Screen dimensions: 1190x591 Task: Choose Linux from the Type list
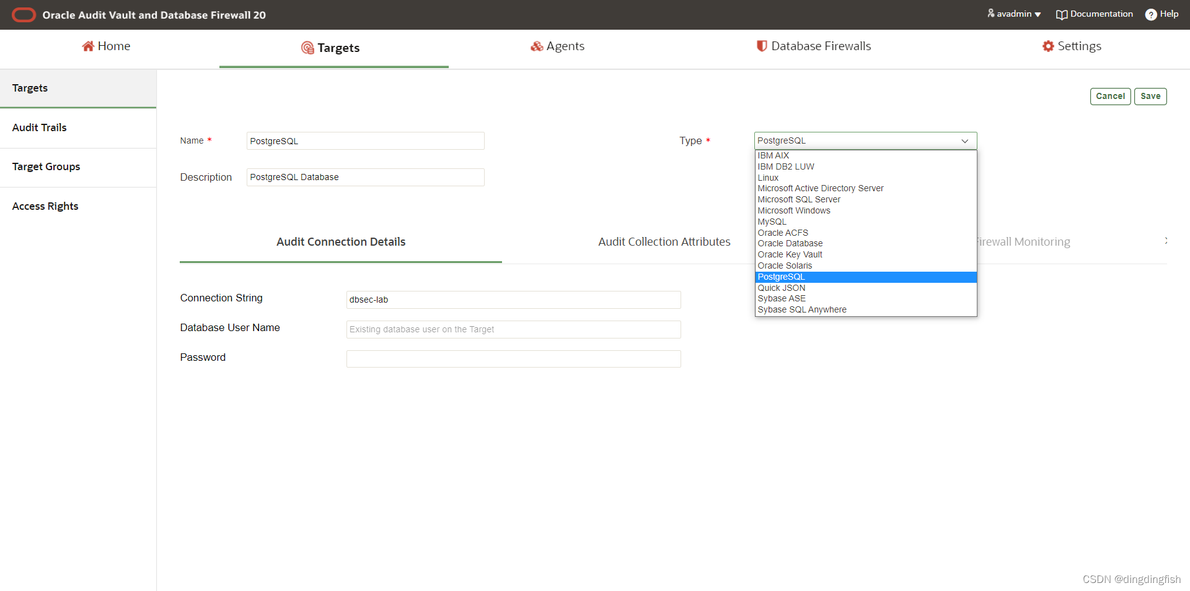coord(865,178)
